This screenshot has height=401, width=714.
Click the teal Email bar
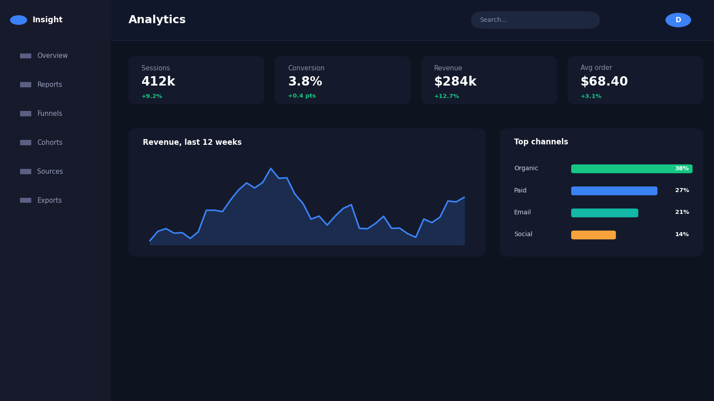[605, 213]
